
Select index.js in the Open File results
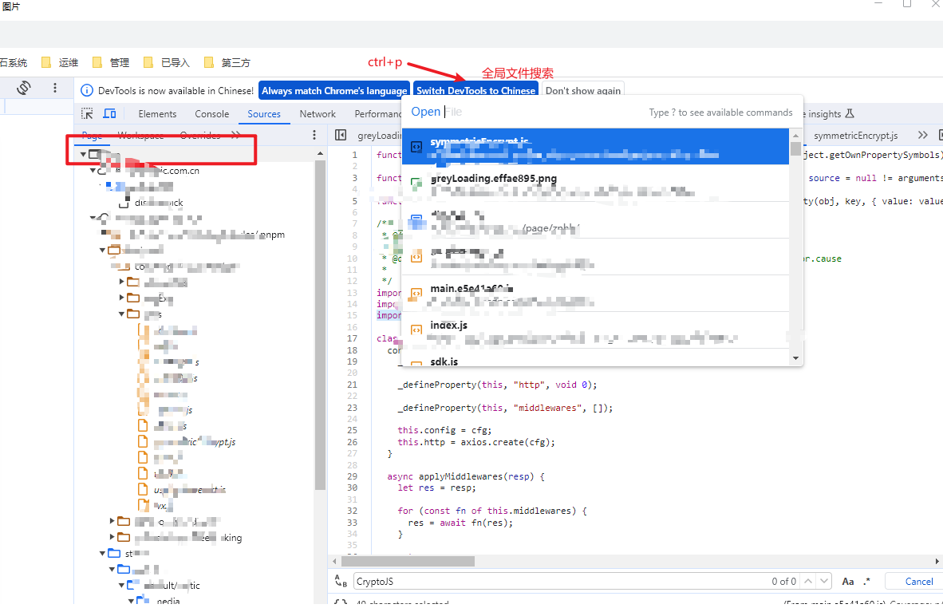(x=595, y=330)
